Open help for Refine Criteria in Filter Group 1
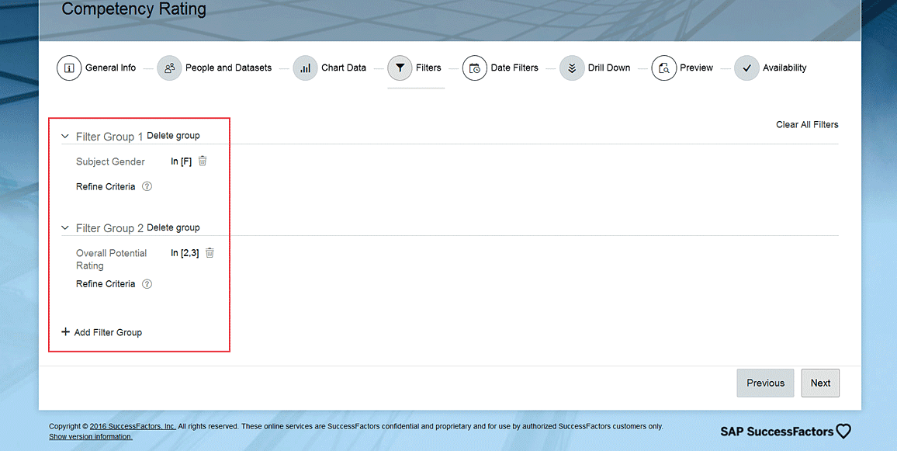The width and height of the screenshot is (897, 451). click(147, 187)
